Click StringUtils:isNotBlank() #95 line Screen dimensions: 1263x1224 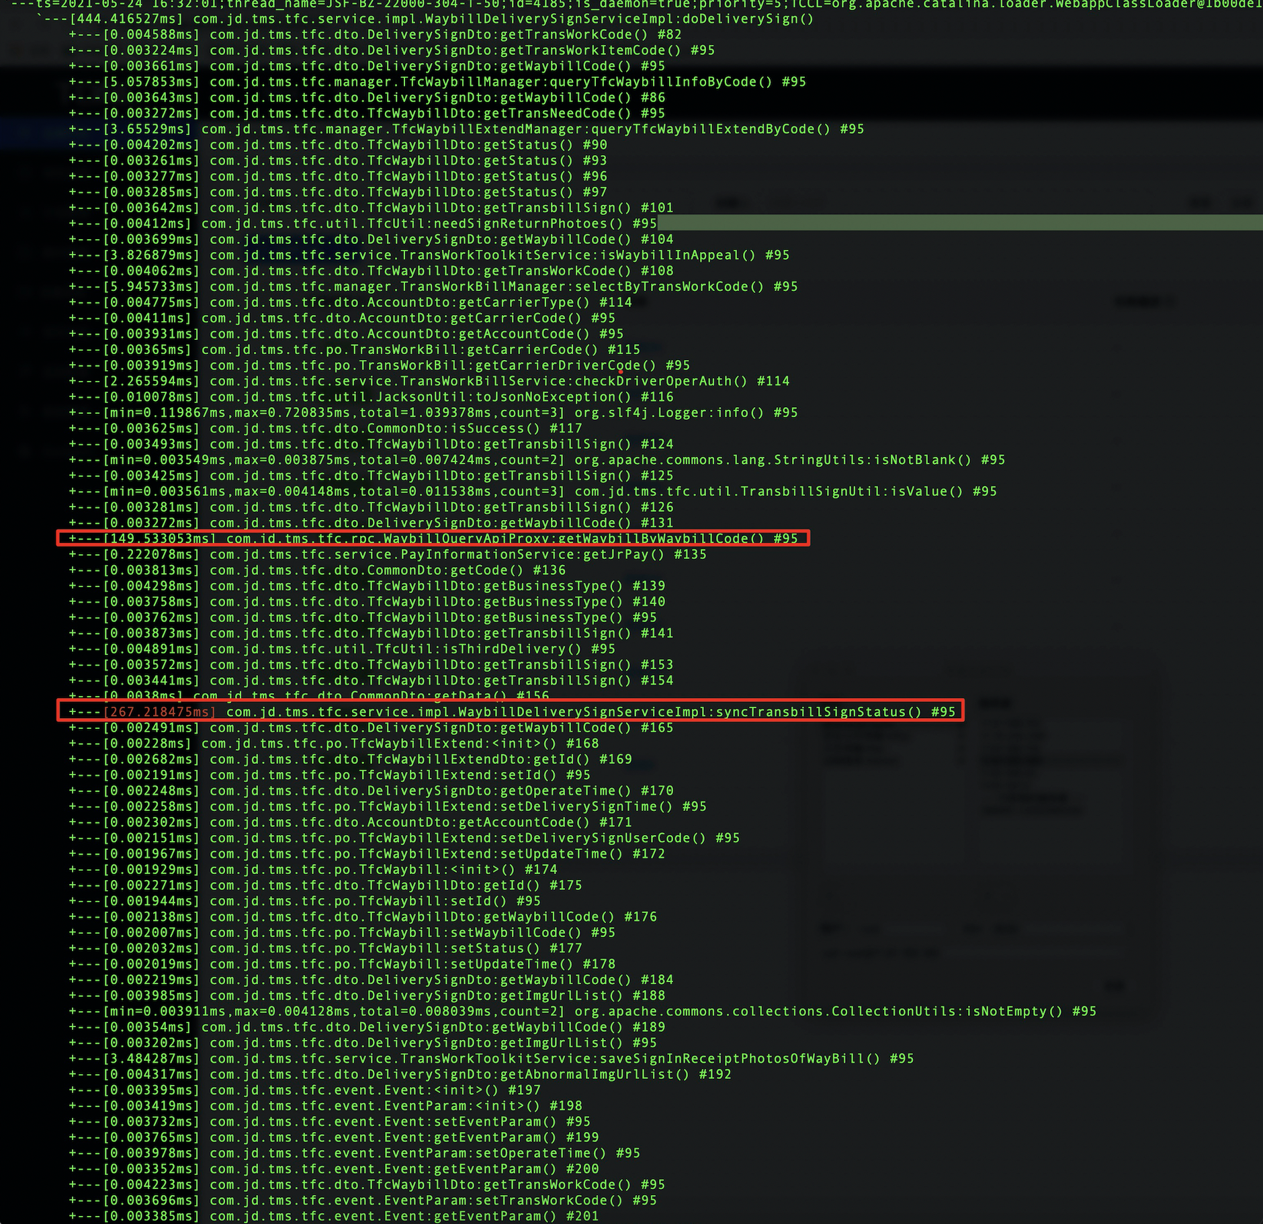(537, 461)
